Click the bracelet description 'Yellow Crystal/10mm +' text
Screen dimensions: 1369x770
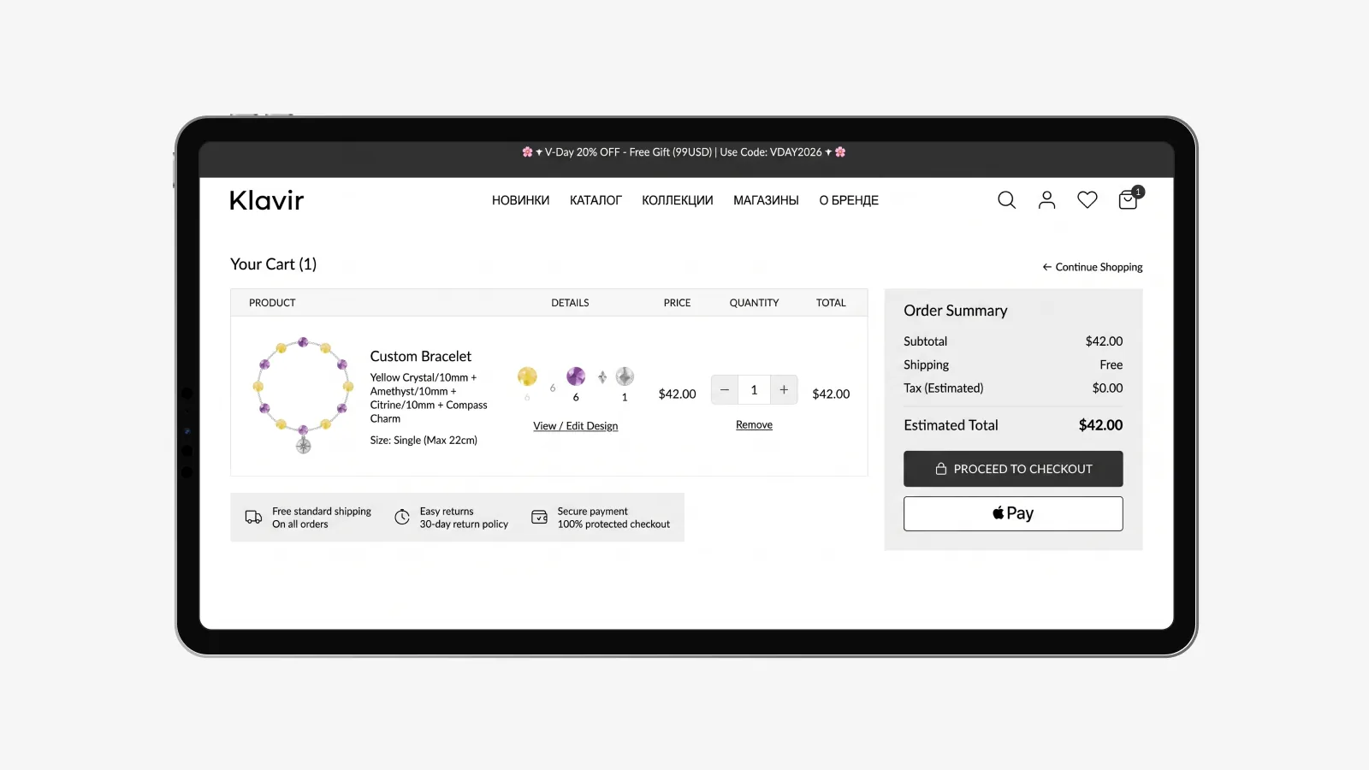click(423, 377)
